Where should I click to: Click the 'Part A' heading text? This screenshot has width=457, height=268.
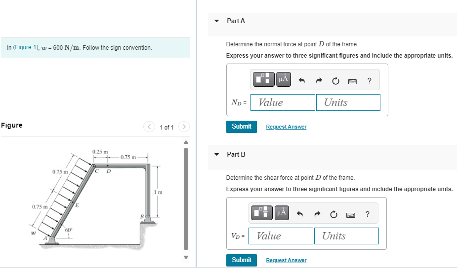tap(236, 21)
